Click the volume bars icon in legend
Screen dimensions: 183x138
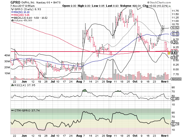click(12, 21)
